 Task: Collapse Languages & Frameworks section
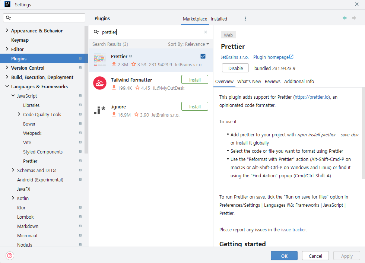(7, 86)
